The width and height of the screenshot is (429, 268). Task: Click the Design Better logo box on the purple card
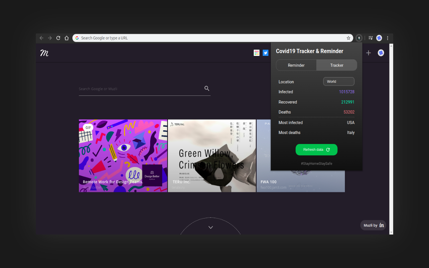(152, 175)
